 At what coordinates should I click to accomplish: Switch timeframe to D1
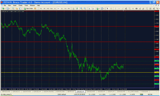[x=62, y=9]
